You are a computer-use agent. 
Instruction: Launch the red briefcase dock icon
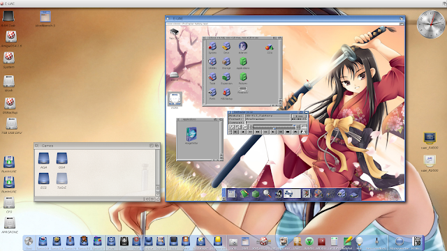(321, 241)
